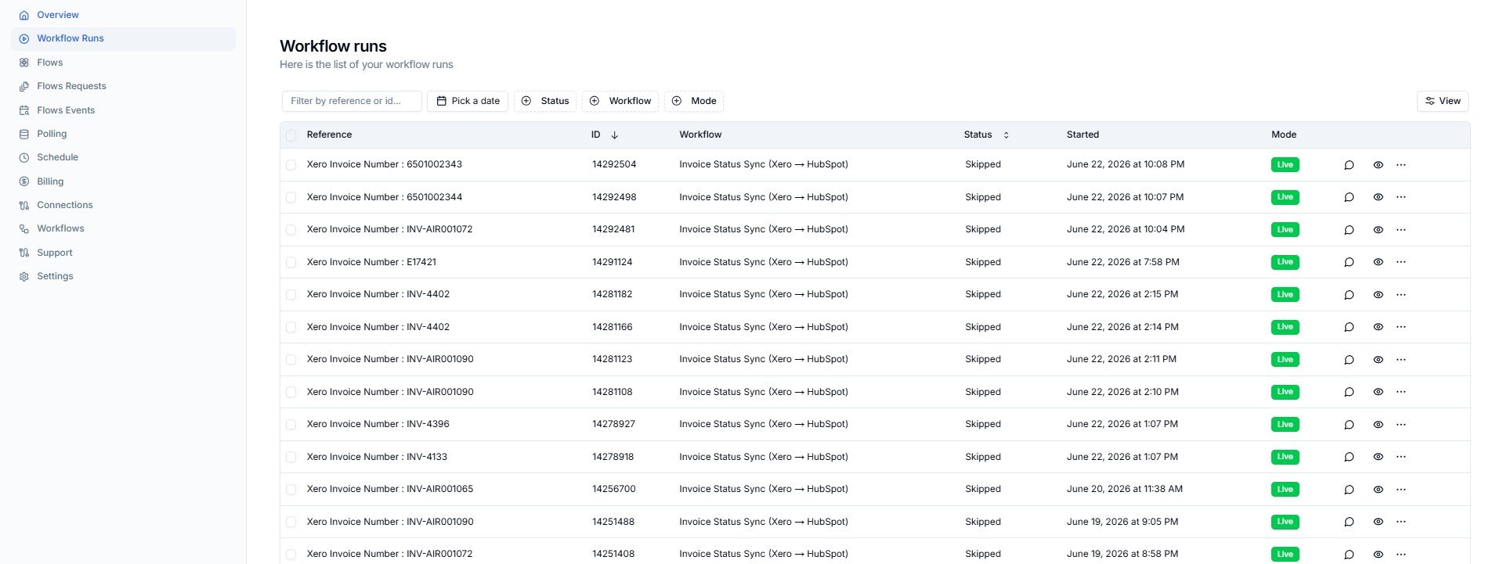Click more options icon for run 14278918

pyautogui.click(x=1401, y=457)
